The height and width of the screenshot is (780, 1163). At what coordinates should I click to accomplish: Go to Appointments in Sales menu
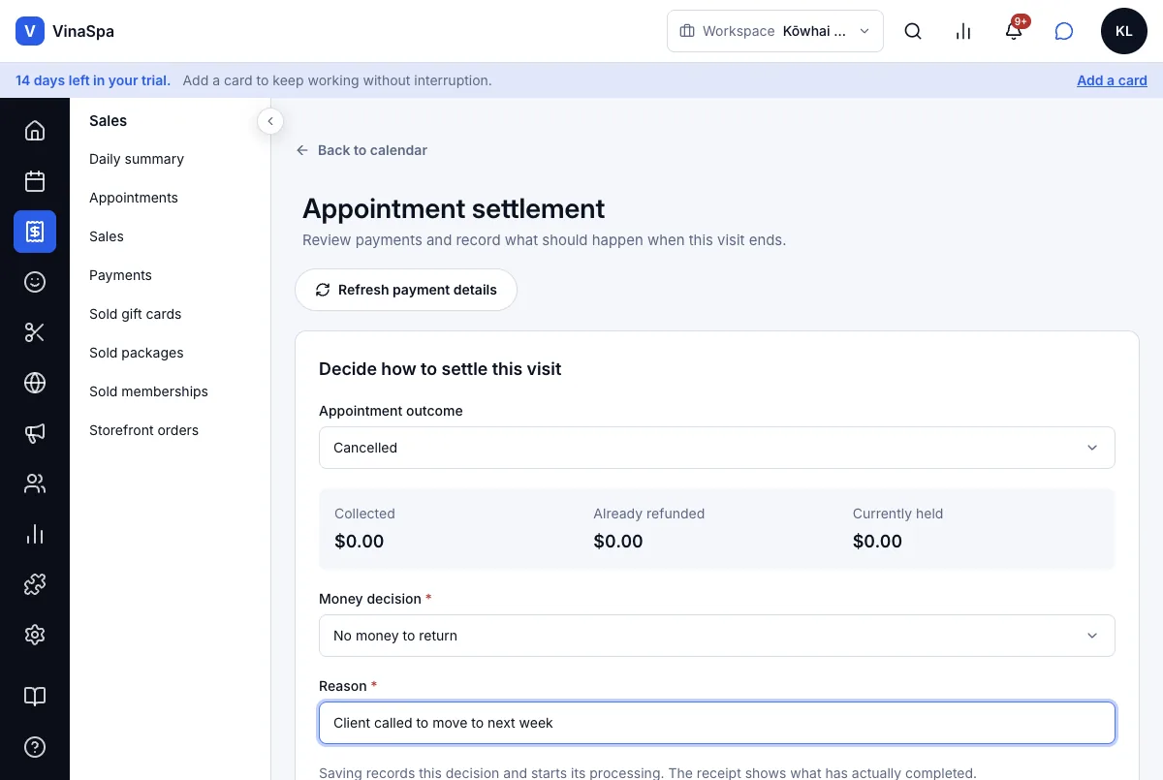pos(134,198)
